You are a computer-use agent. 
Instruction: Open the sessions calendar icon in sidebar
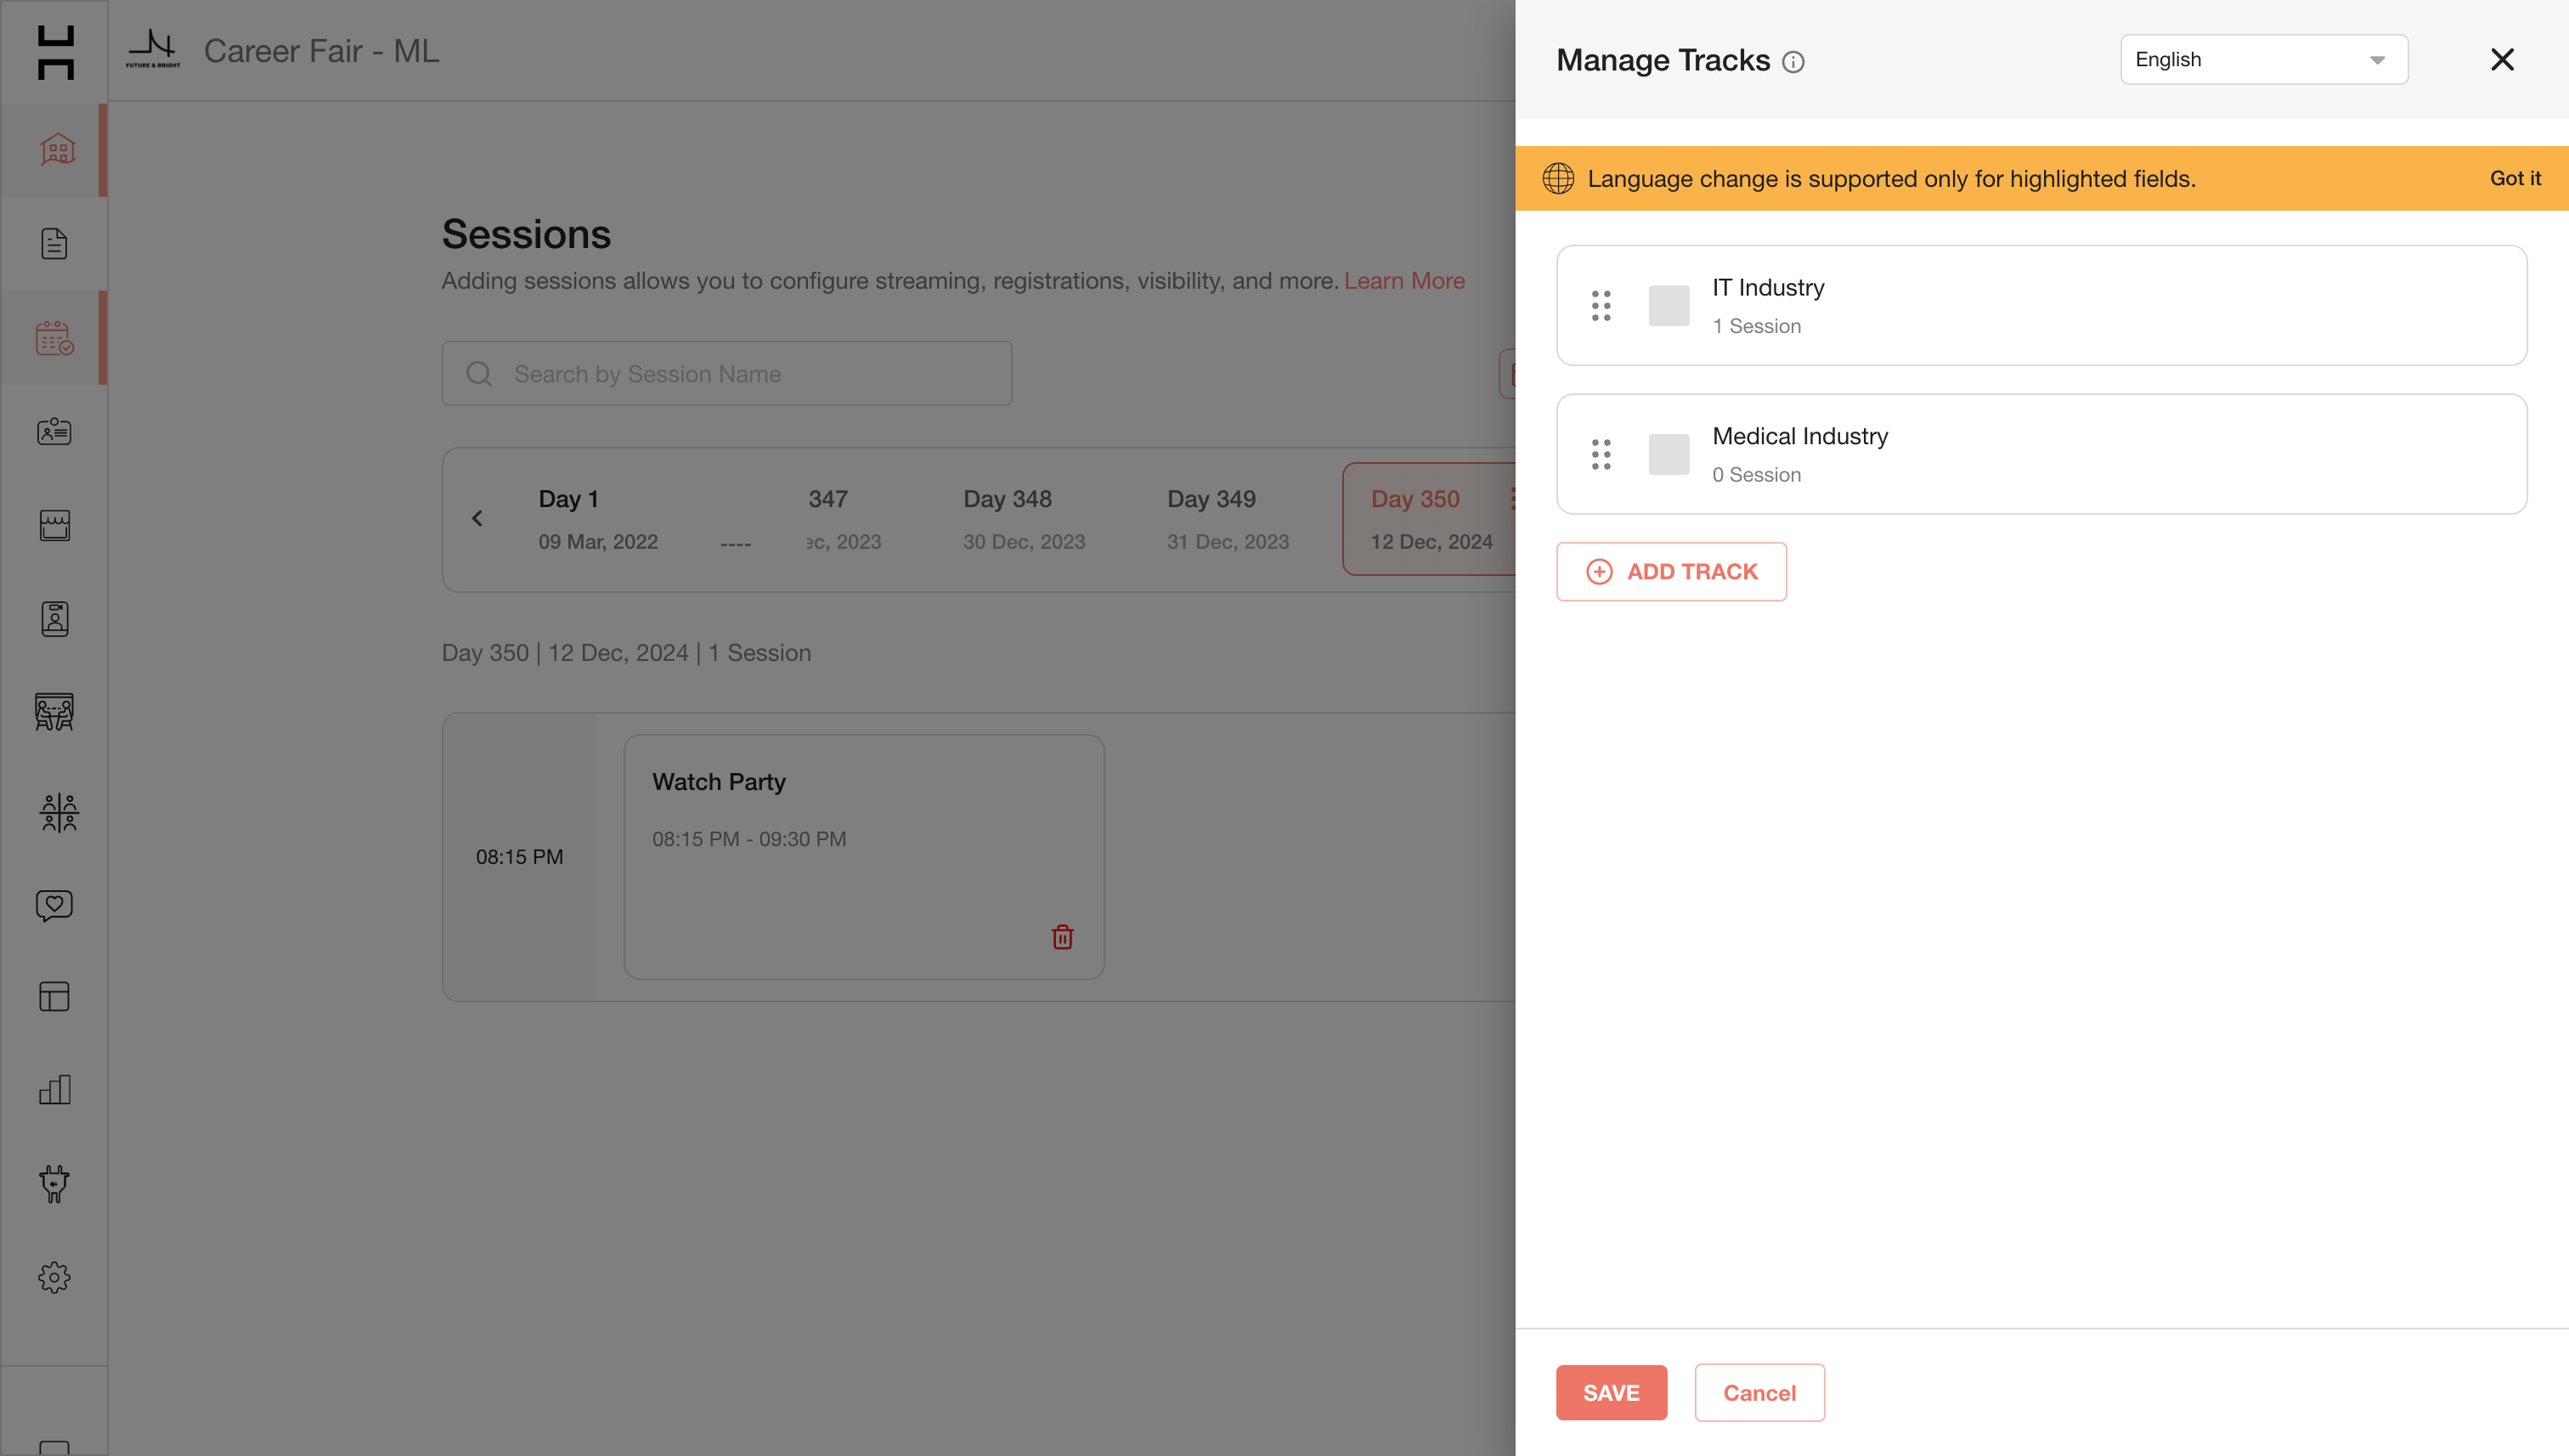pyautogui.click(x=55, y=338)
